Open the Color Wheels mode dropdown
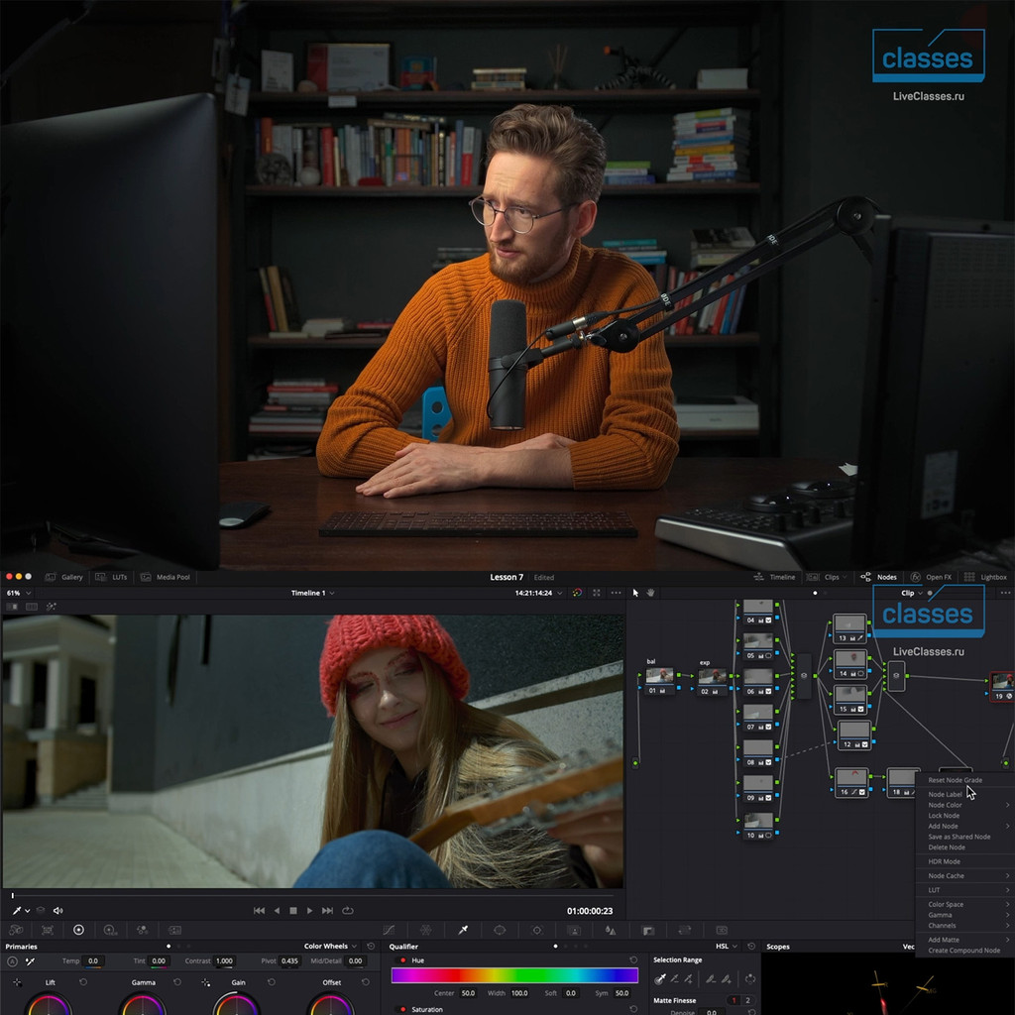 330,946
